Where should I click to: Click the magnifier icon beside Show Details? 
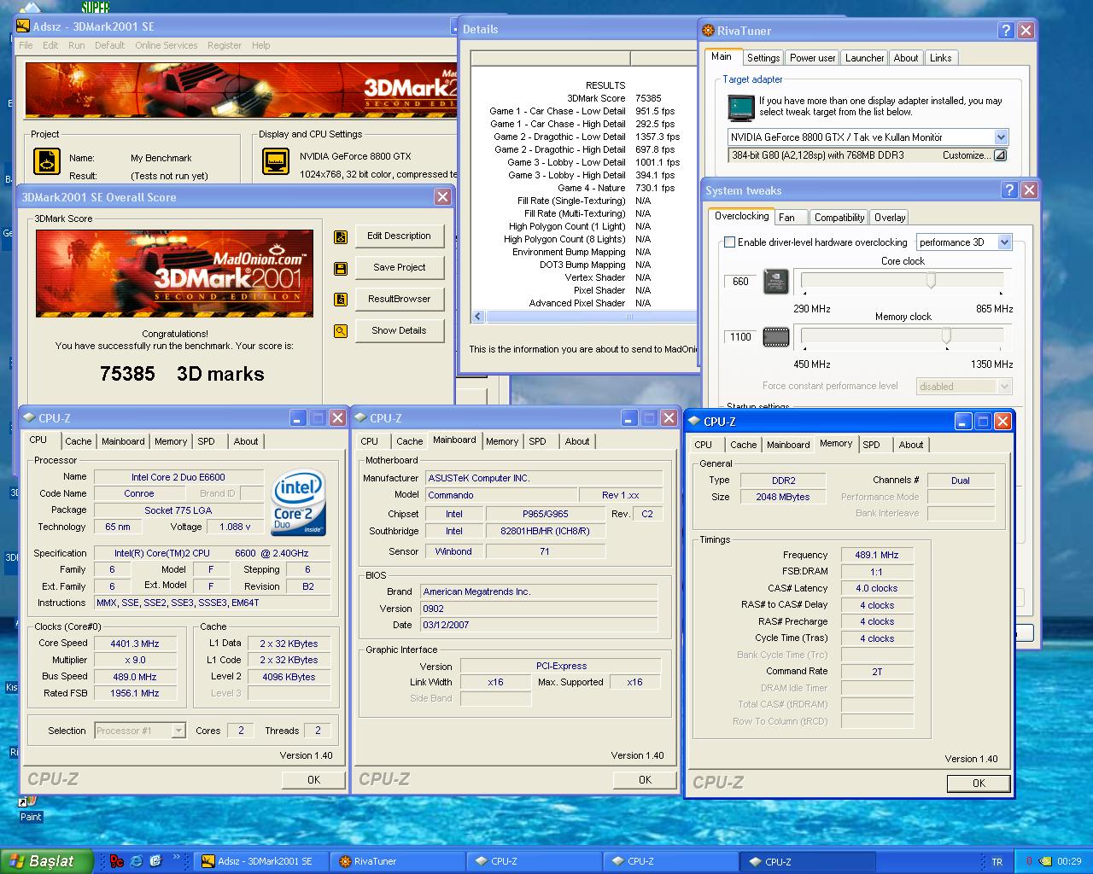[x=341, y=331]
